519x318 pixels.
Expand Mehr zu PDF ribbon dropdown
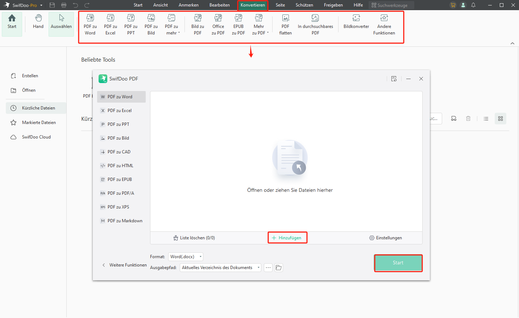(260, 25)
